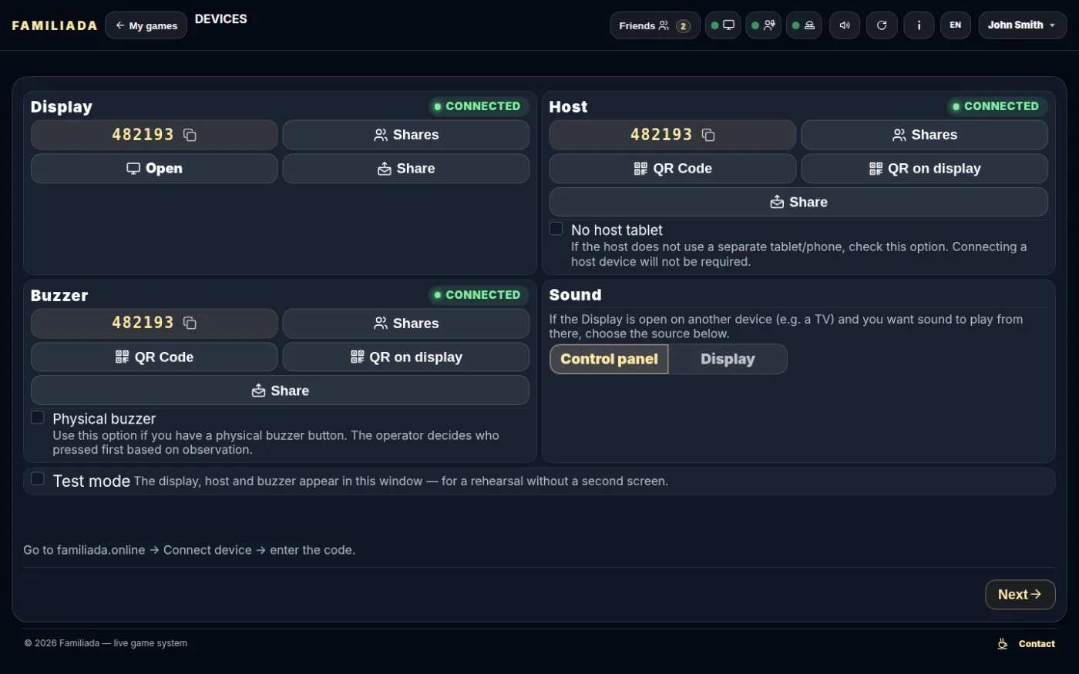Open the Friends list button

655,25
